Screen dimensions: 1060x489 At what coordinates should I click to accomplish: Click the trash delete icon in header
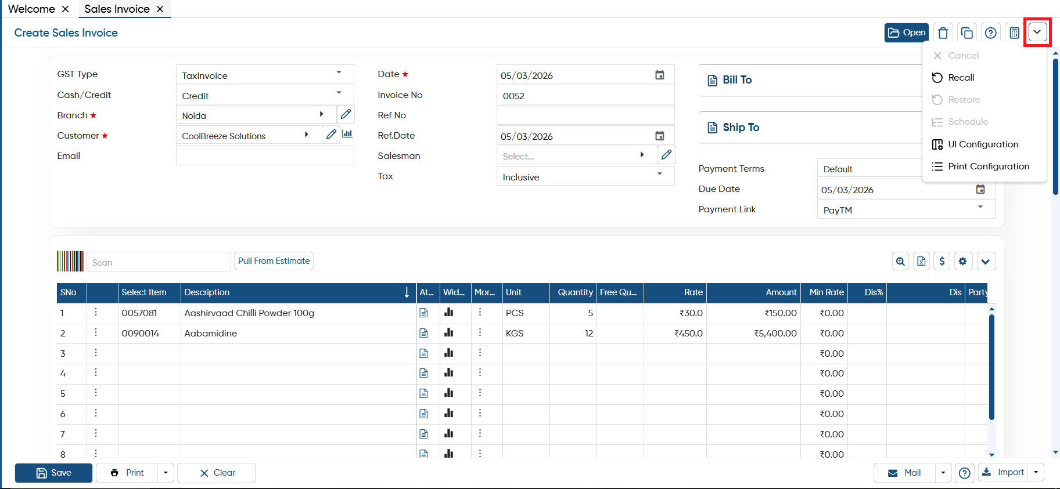pos(943,33)
